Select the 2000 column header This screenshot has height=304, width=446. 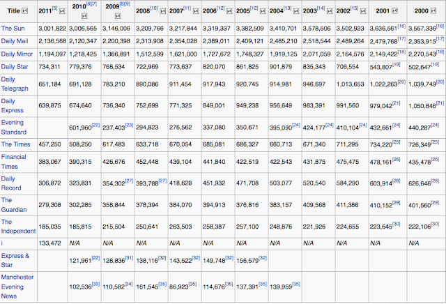tap(426, 11)
